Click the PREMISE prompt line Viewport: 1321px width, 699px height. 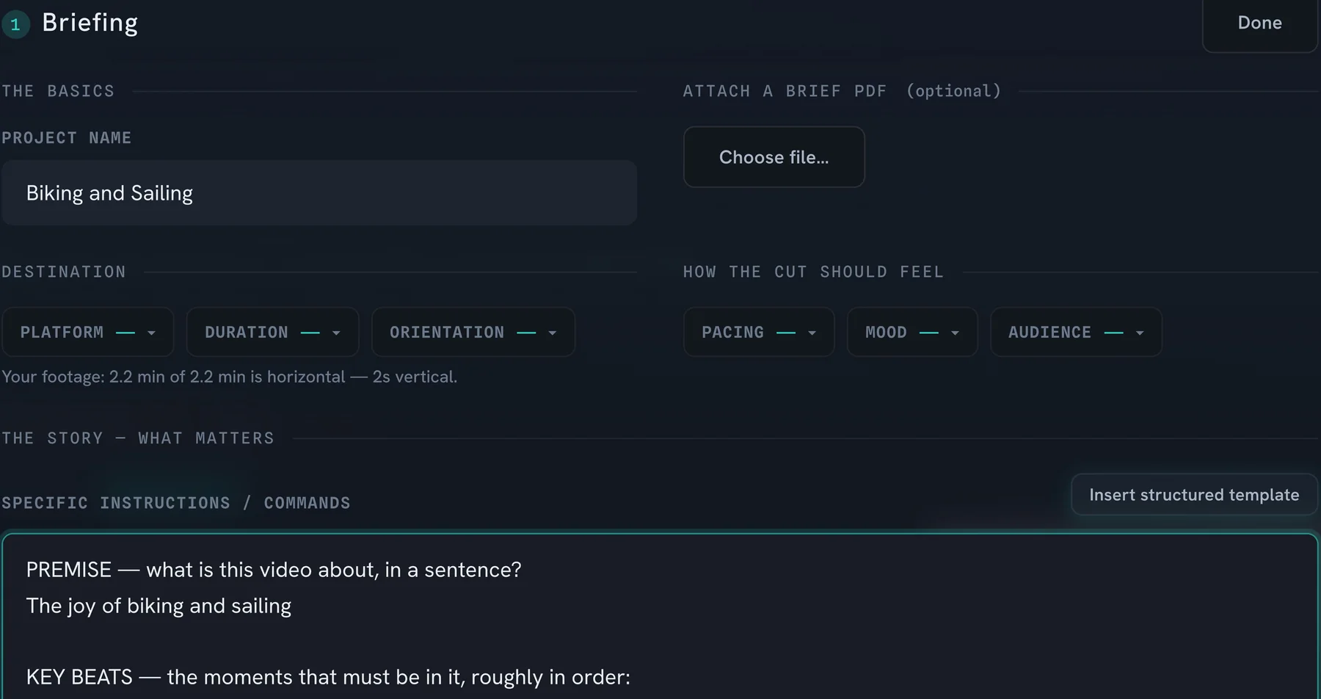point(274,570)
